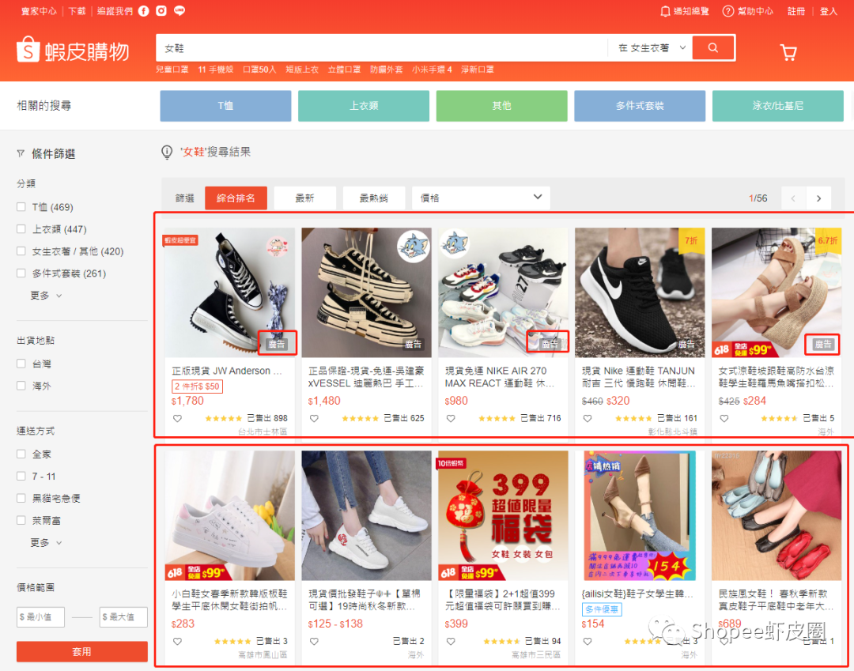Open the shopping cart icon
Screen dimensions: 854x671
click(788, 52)
